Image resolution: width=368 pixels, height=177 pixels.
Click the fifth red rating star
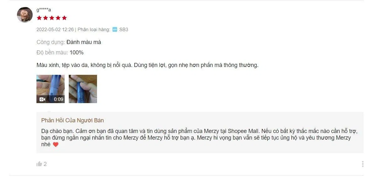pyautogui.click(x=64, y=18)
